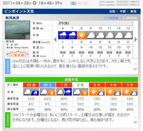Click the sunny icon for 8 o'clock
The image size is (143, 131).
[x=81, y=35]
